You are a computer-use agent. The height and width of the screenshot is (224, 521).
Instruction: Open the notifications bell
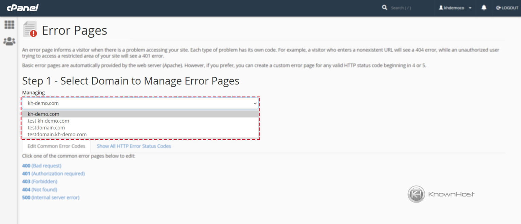click(x=484, y=7)
